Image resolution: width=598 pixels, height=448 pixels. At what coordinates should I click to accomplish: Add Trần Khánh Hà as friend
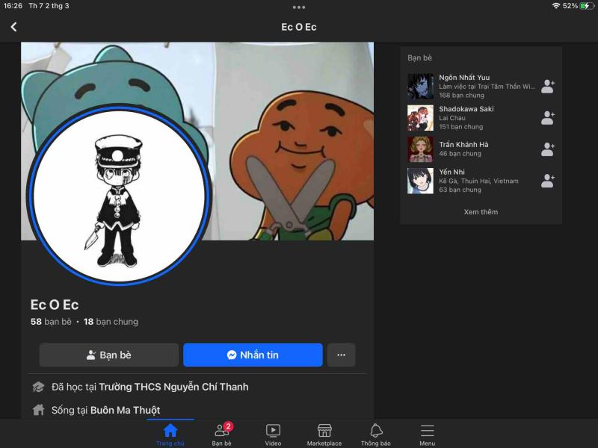pos(548,149)
